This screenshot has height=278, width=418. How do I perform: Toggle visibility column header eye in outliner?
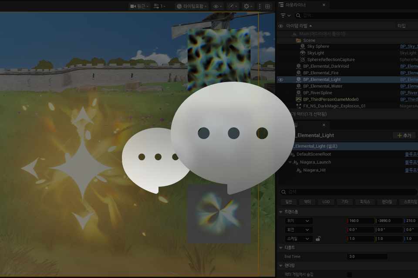coord(281,26)
